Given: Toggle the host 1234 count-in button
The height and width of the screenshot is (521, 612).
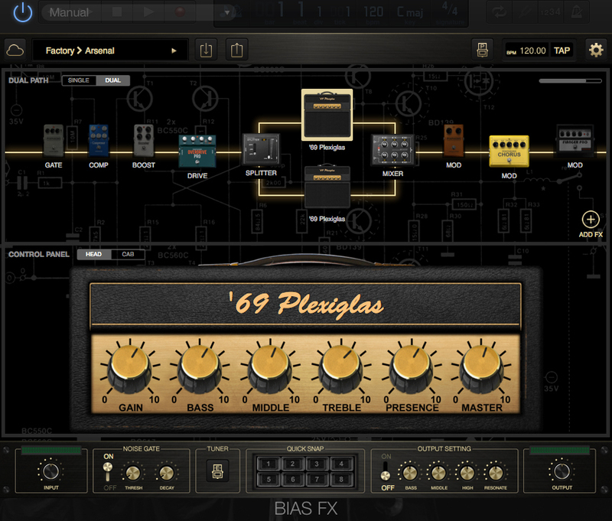Looking at the screenshot, I should [x=550, y=12].
